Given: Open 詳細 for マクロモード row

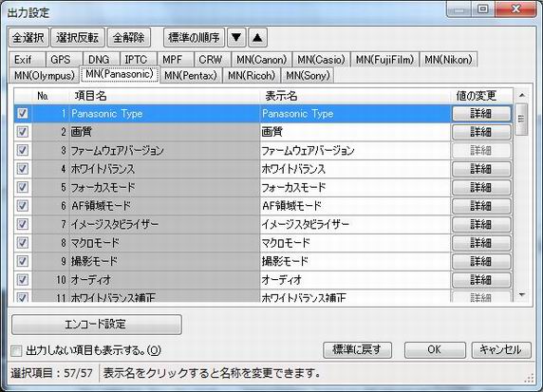Looking at the screenshot, I should (x=481, y=243).
